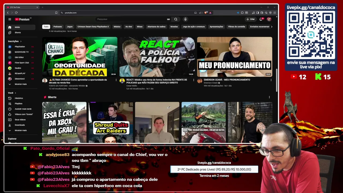This screenshot has height=193, width=343.
Task: Go back with browser back arrow
Action: pyautogui.click(x=8, y=13)
